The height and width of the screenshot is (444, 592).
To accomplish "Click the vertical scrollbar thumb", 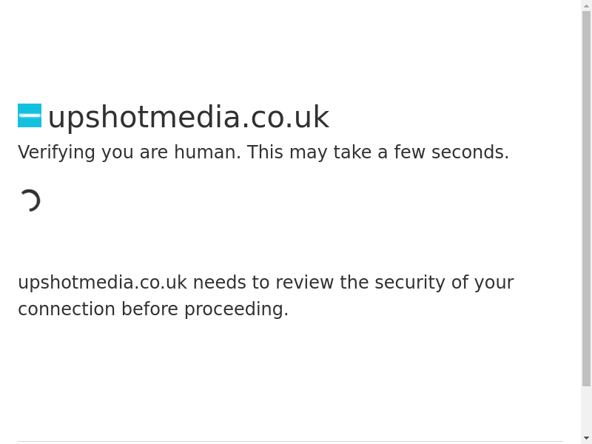I will (x=586, y=198).
